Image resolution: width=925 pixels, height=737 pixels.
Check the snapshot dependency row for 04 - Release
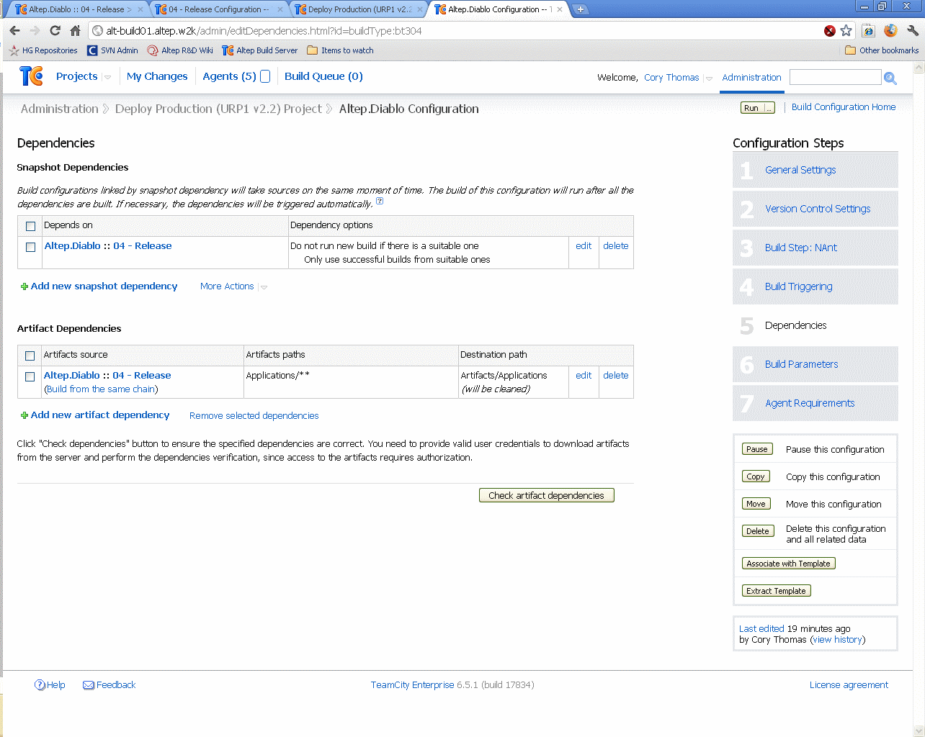pos(30,247)
